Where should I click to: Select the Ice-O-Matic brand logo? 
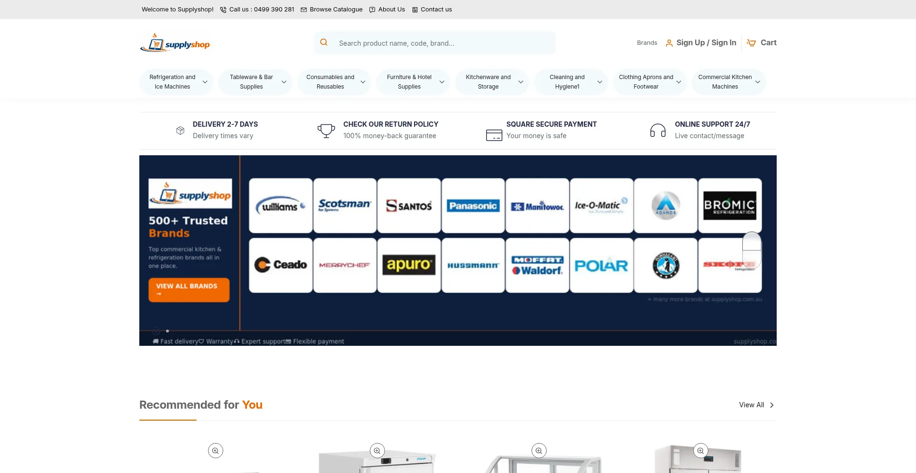click(x=602, y=206)
